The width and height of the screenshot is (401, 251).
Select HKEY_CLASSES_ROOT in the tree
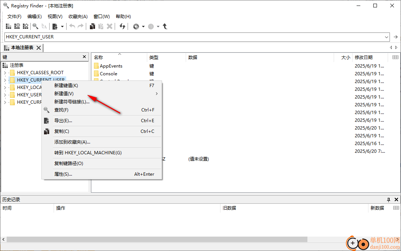click(x=40, y=73)
